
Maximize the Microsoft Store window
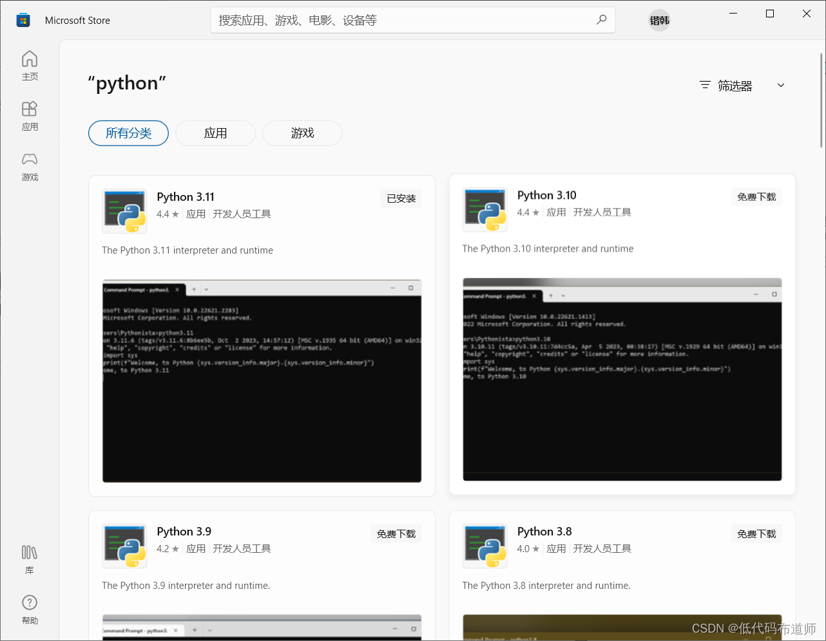[x=770, y=14]
